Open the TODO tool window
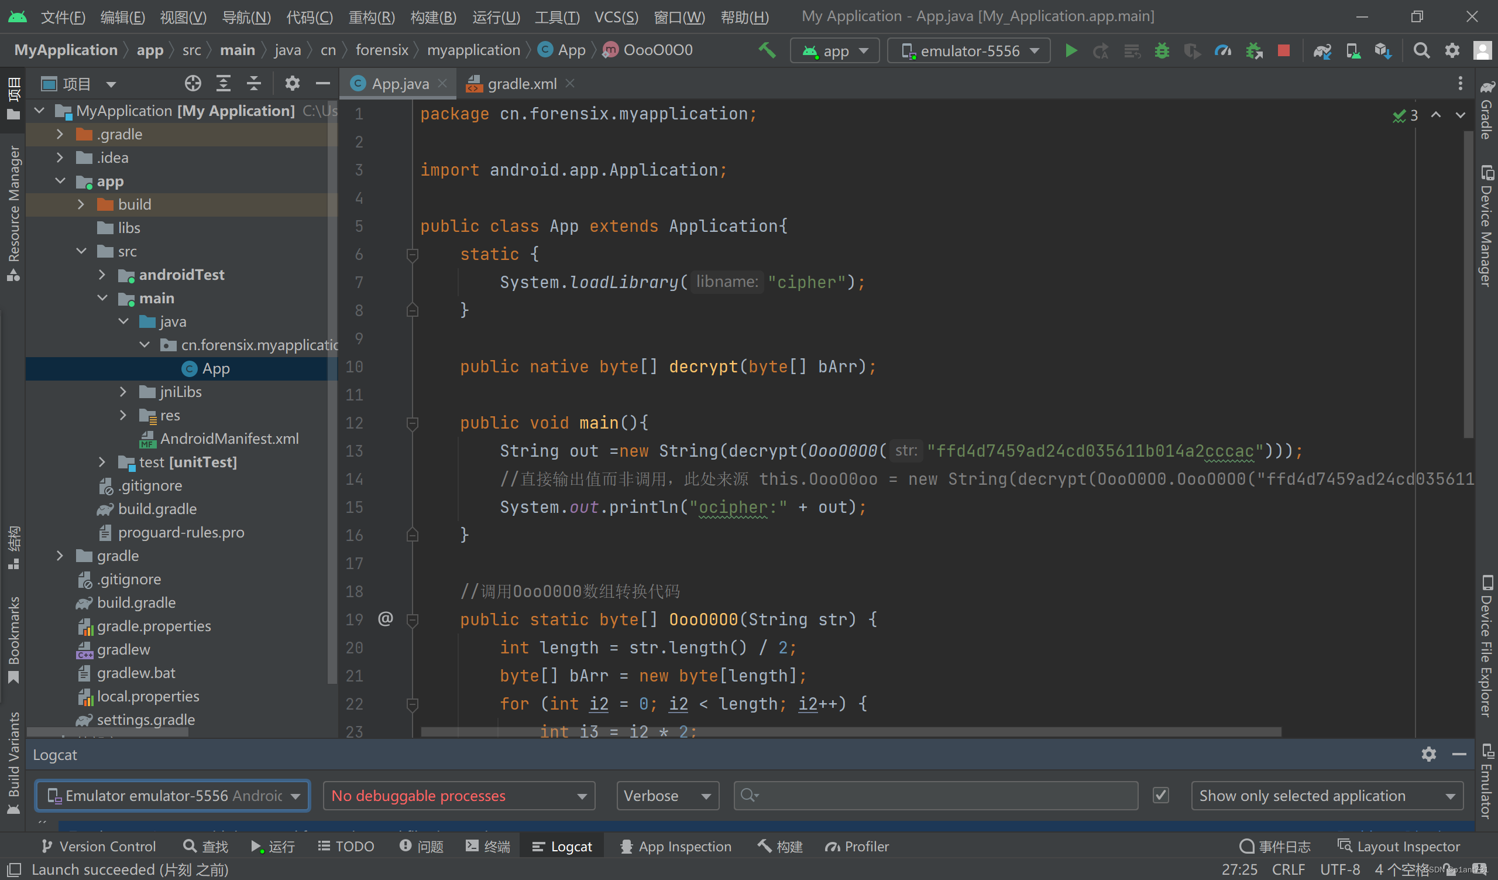This screenshot has height=880, width=1498. [x=346, y=846]
